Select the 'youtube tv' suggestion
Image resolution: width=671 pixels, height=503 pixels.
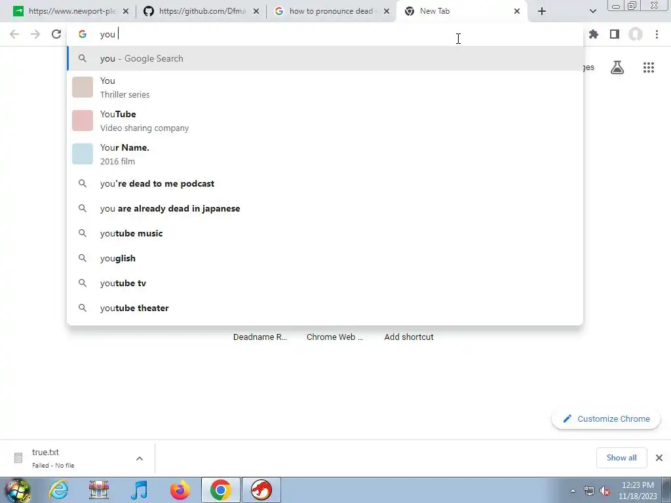pos(325,283)
